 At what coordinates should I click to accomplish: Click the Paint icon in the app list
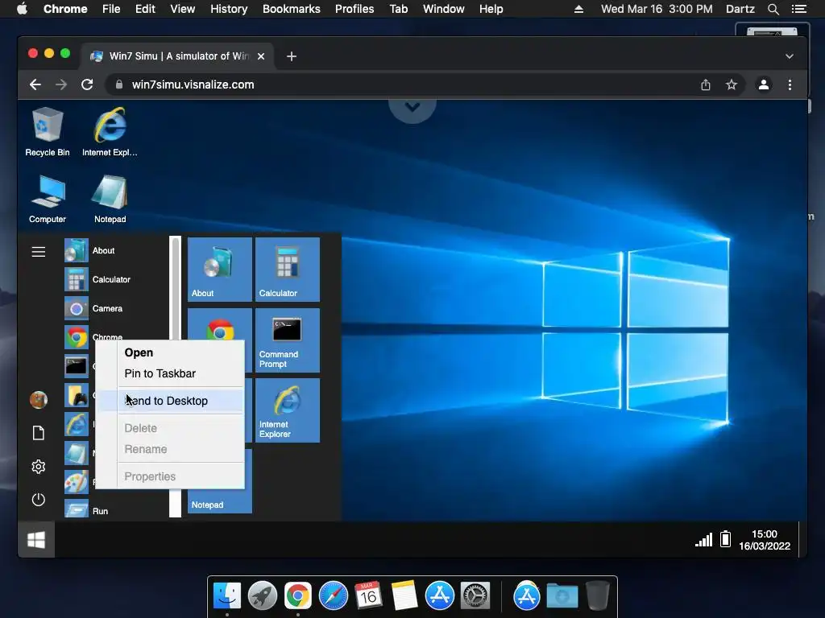click(x=77, y=482)
